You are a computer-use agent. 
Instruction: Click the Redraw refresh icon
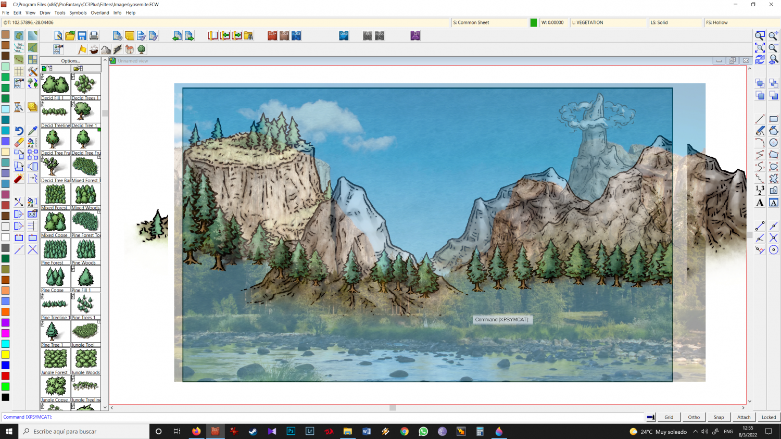760,59
